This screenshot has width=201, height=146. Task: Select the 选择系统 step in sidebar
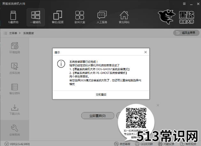15,69
